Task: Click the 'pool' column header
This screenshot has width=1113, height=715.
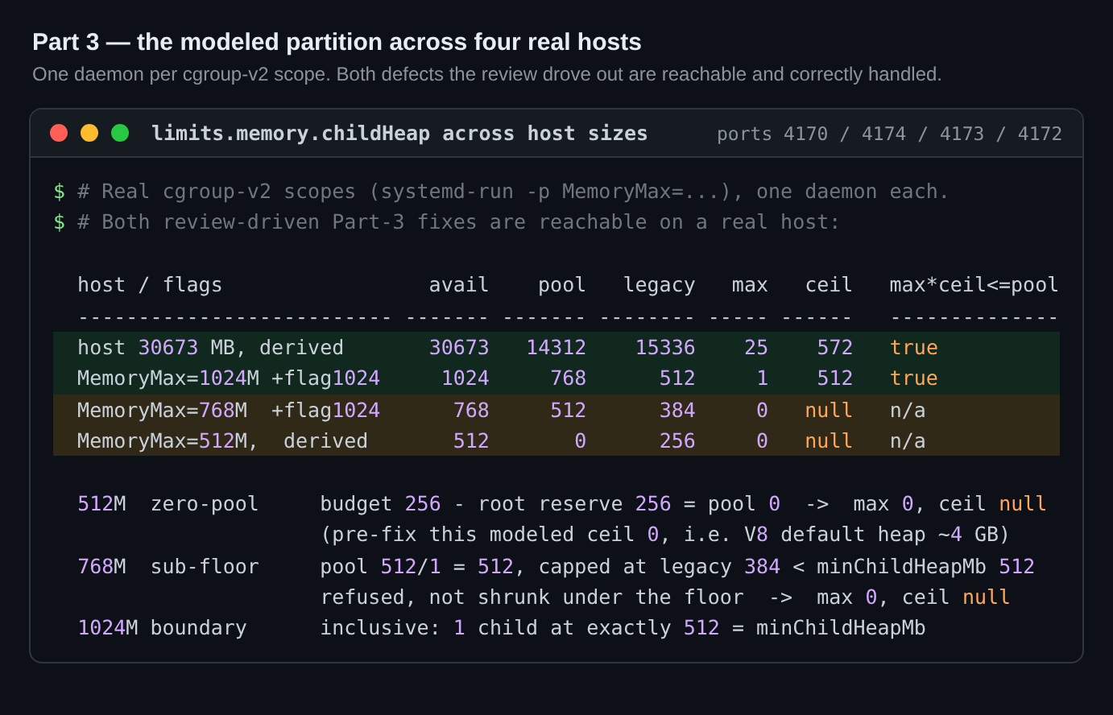Action: pos(562,285)
